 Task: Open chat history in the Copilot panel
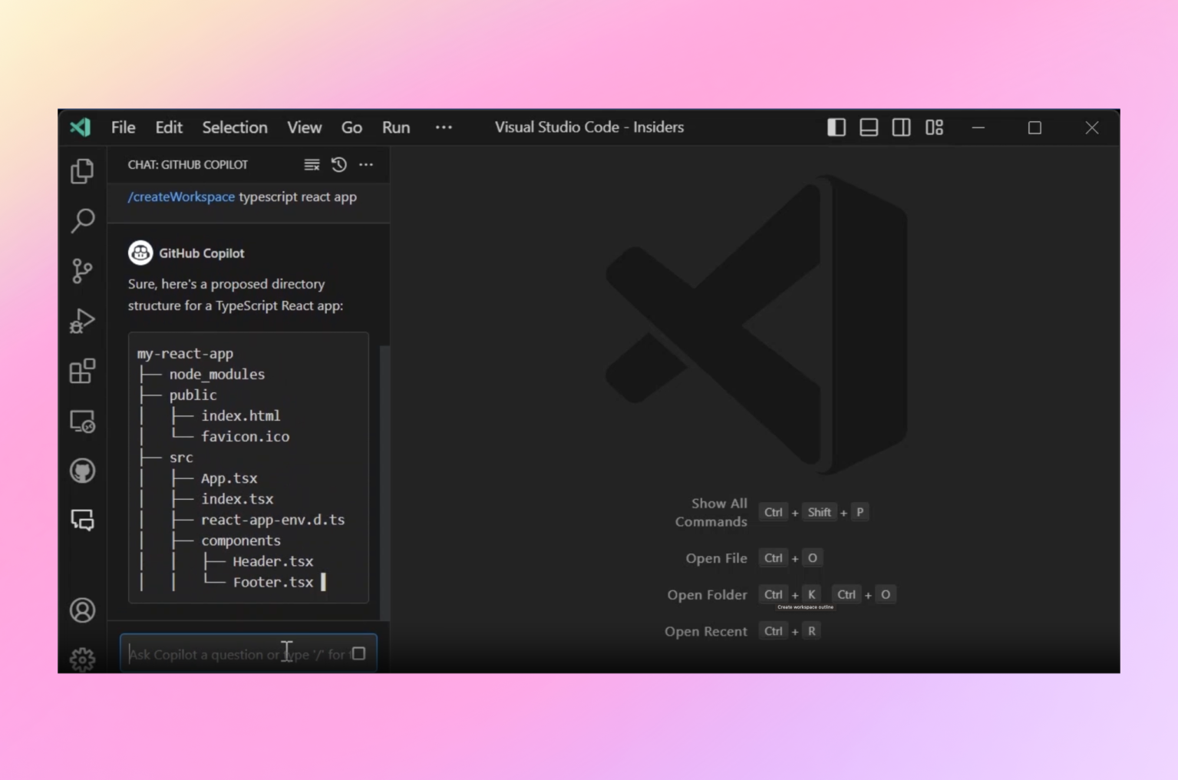[x=338, y=164]
